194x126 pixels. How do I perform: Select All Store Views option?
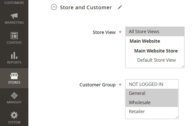tap(144, 32)
